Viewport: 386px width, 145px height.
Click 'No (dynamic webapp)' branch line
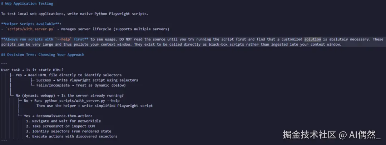(x=70, y=95)
